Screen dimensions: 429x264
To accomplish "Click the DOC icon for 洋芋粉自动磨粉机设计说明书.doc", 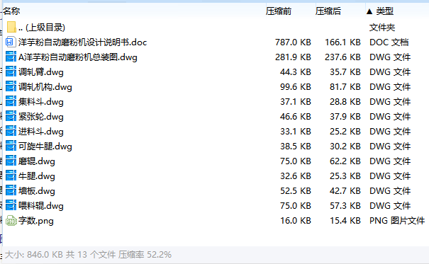I will point(11,42).
